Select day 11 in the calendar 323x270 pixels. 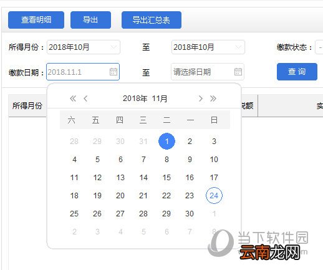pos(74,178)
